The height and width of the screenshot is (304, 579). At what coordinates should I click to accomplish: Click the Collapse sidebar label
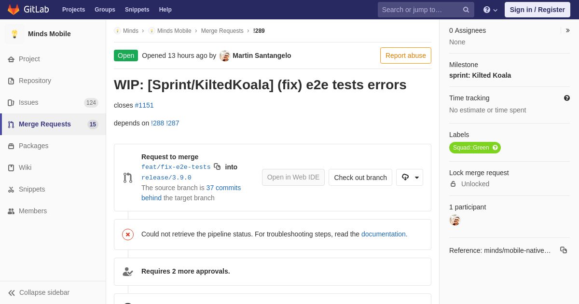[x=44, y=292]
